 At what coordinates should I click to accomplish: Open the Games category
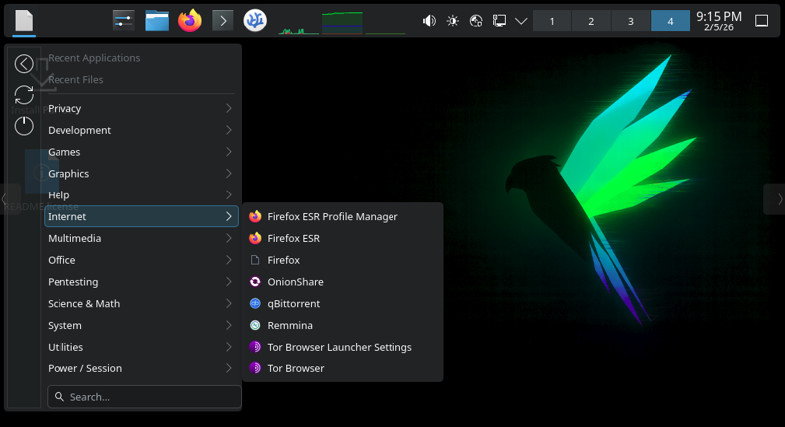point(141,152)
